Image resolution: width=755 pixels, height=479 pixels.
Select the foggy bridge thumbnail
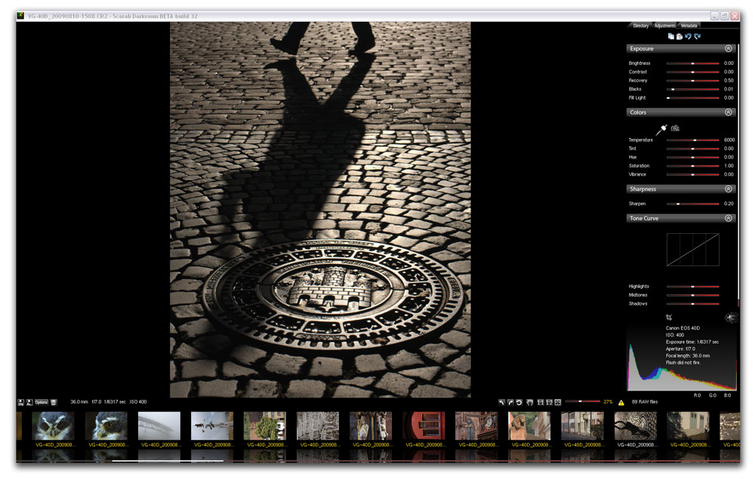point(159,425)
